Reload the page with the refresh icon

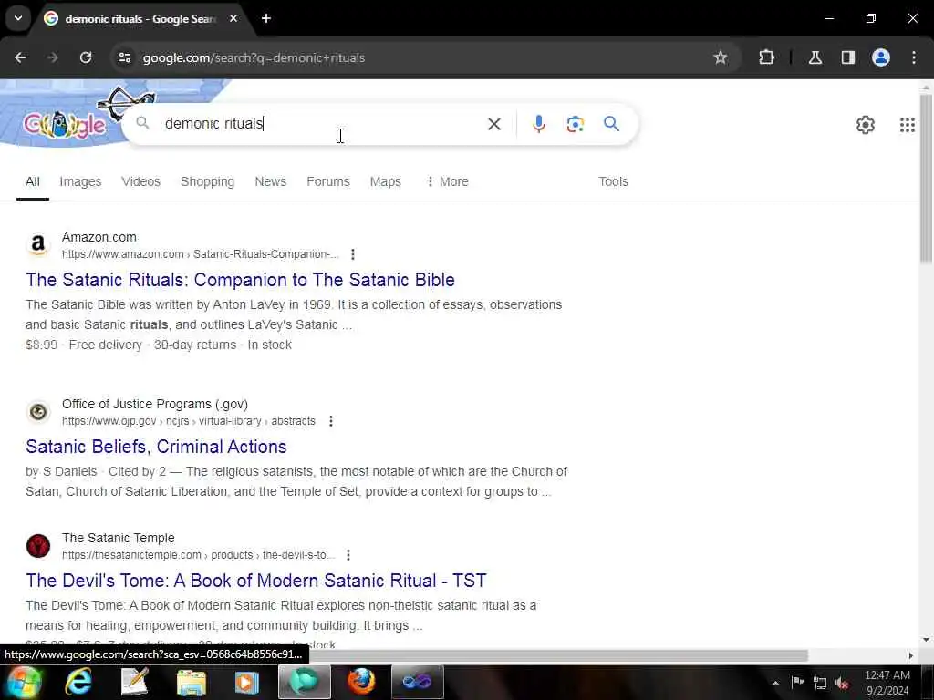[x=86, y=57]
